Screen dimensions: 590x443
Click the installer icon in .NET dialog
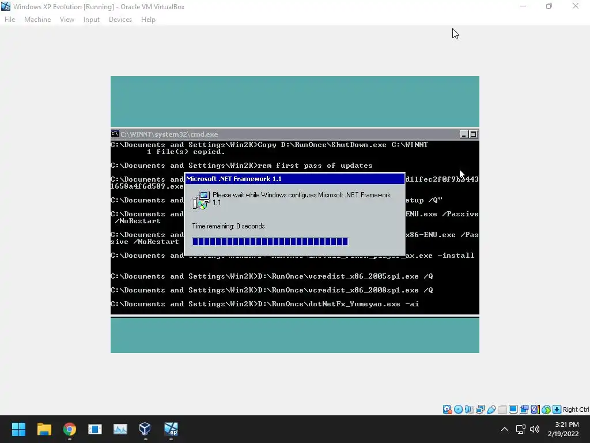pos(201,200)
